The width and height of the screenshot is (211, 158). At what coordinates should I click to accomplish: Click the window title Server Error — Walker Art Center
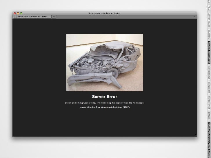click(105, 13)
